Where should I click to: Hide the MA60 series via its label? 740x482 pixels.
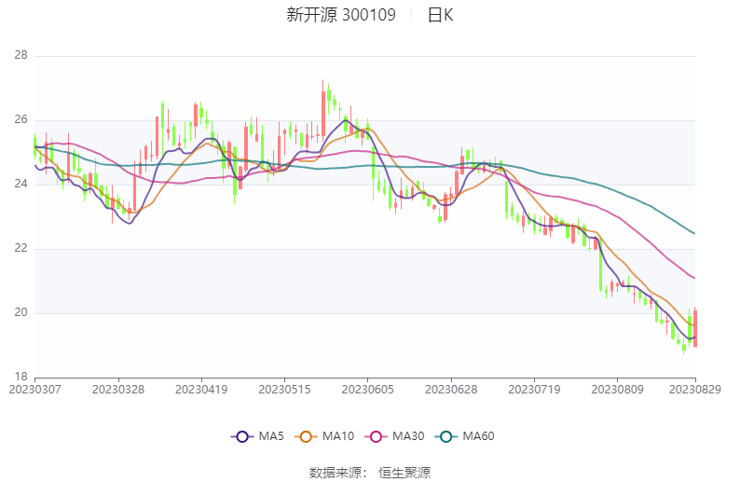coord(478,436)
